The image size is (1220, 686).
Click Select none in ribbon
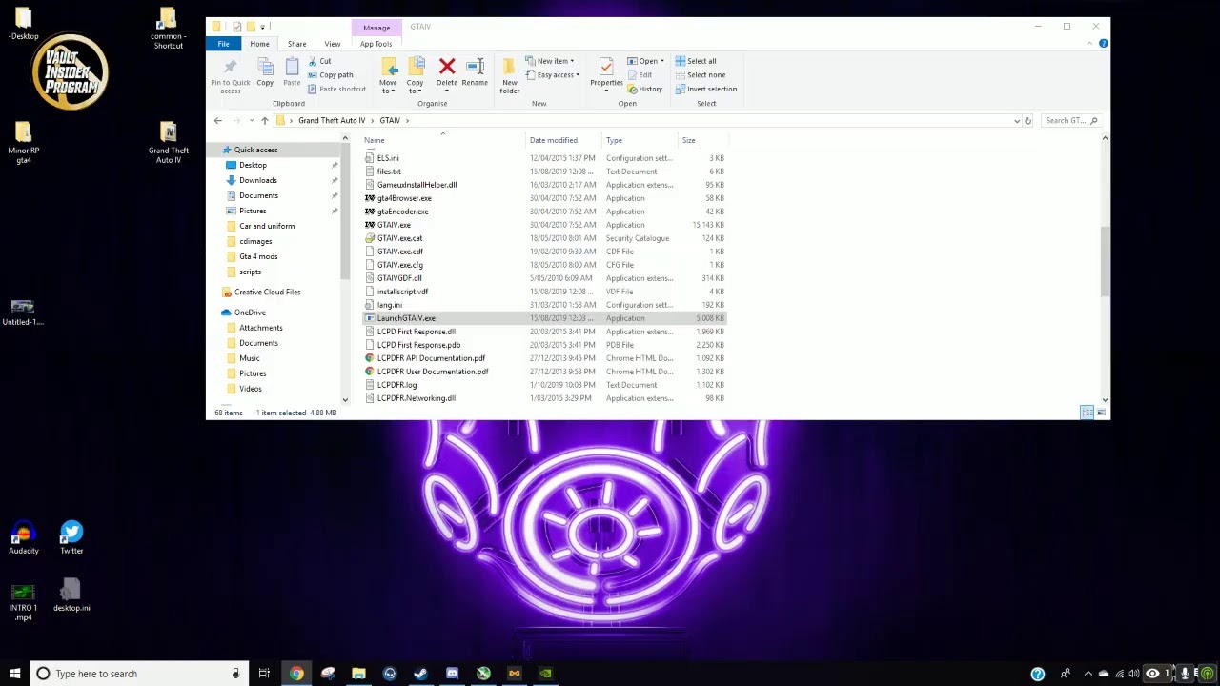[701, 75]
